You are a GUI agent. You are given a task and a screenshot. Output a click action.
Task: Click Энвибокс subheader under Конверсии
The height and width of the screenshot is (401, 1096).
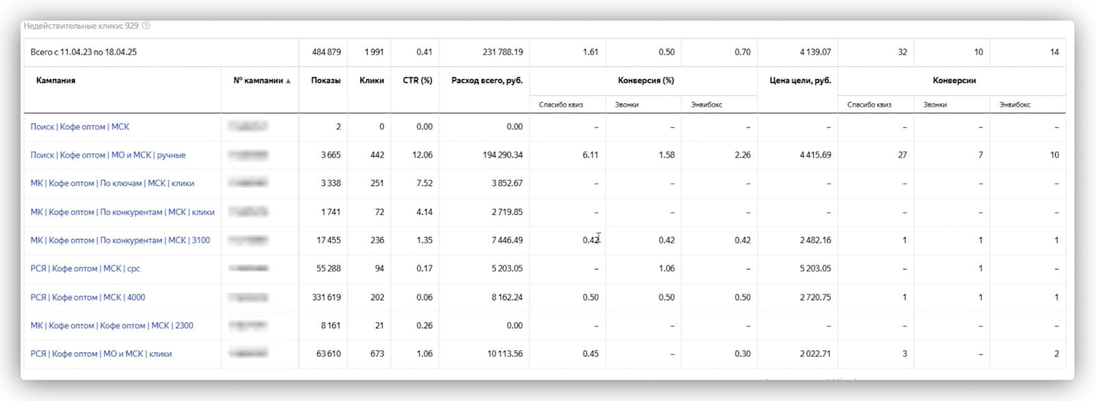pyautogui.click(x=1014, y=105)
